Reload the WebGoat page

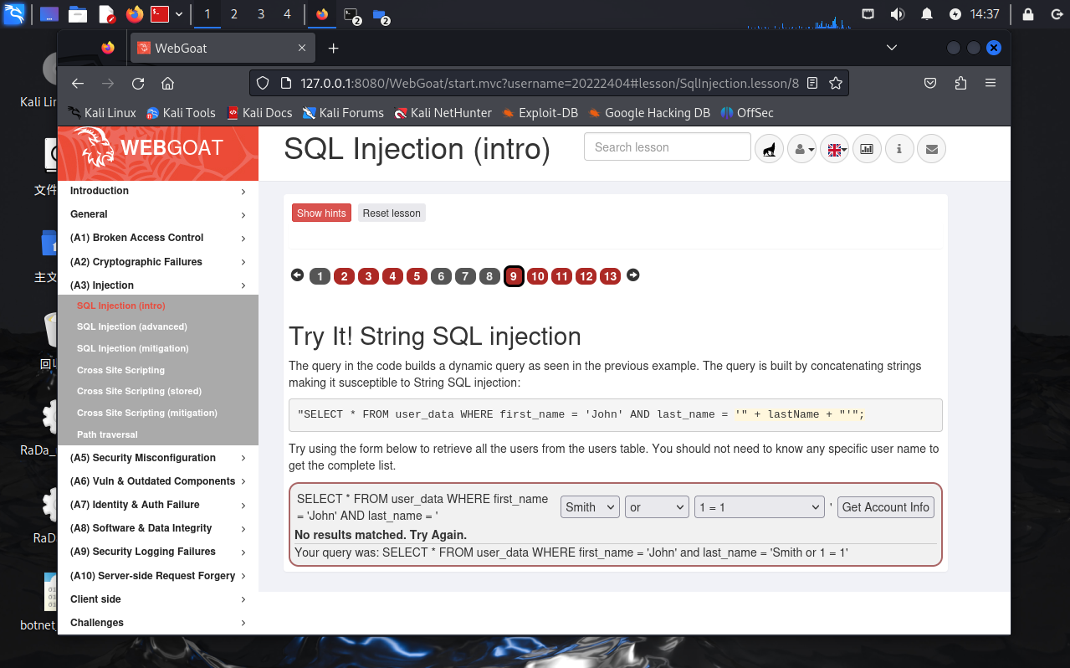[x=138, y=83]
